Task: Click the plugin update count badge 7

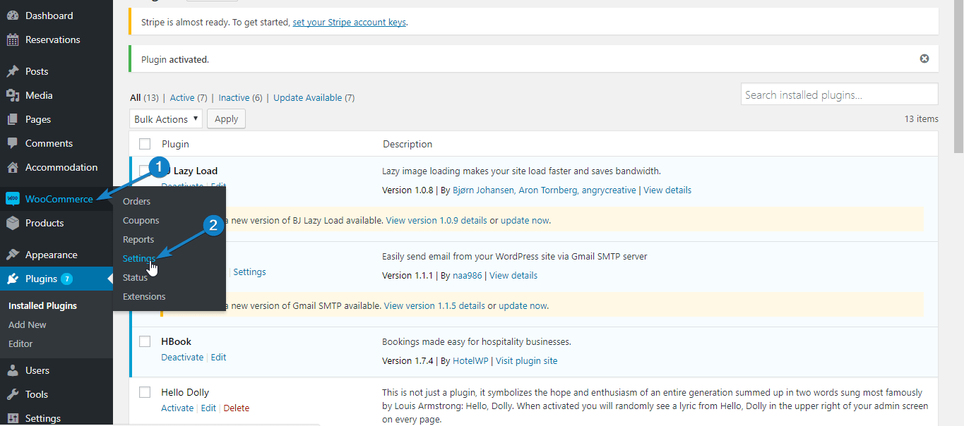Action: click(66, 279)
